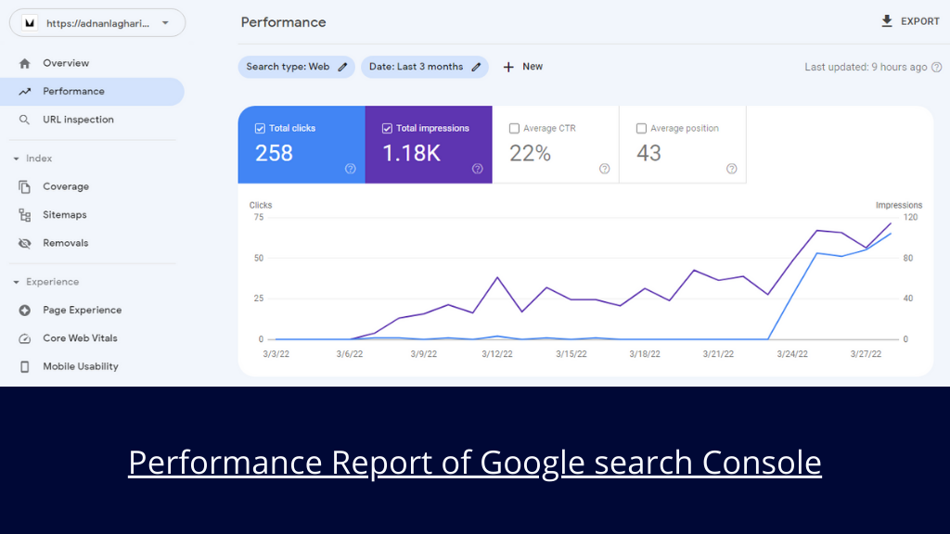950x534 pixels.
Task: Click the pencil icon on Date filter
Action: coord(476,67)
